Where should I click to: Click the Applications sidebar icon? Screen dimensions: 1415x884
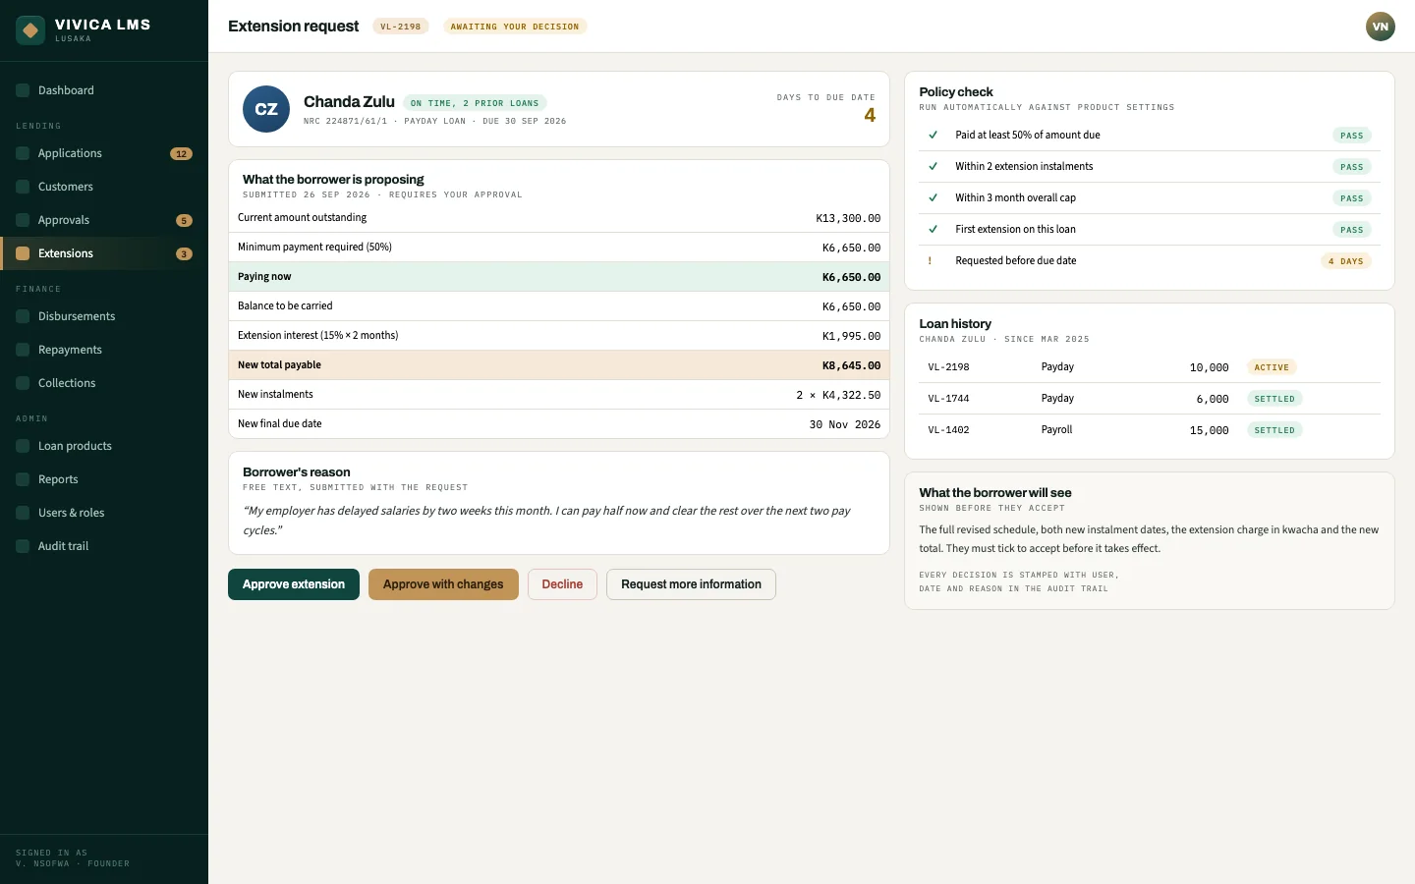click(x=23, y=153)
